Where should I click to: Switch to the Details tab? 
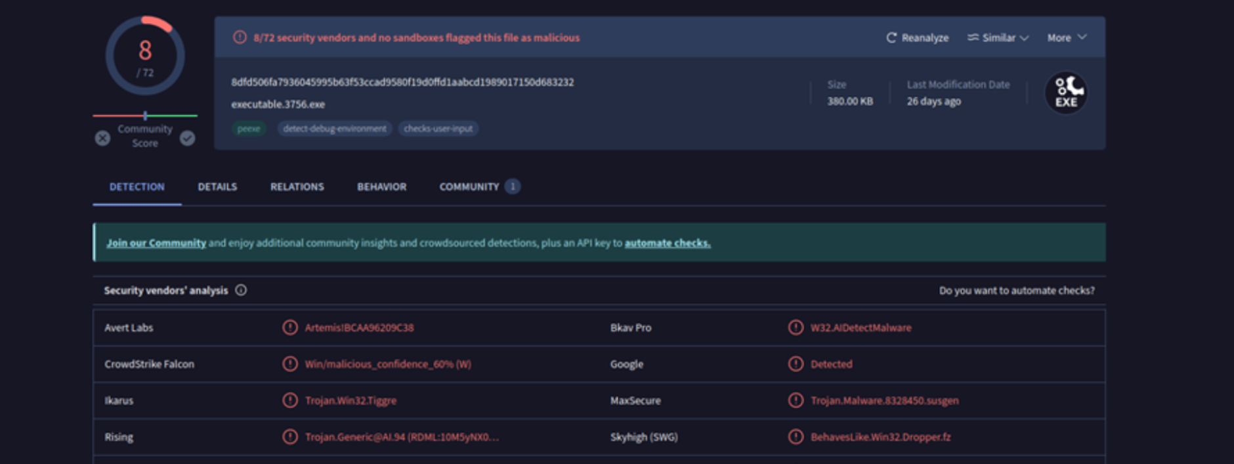click(217, 187)
